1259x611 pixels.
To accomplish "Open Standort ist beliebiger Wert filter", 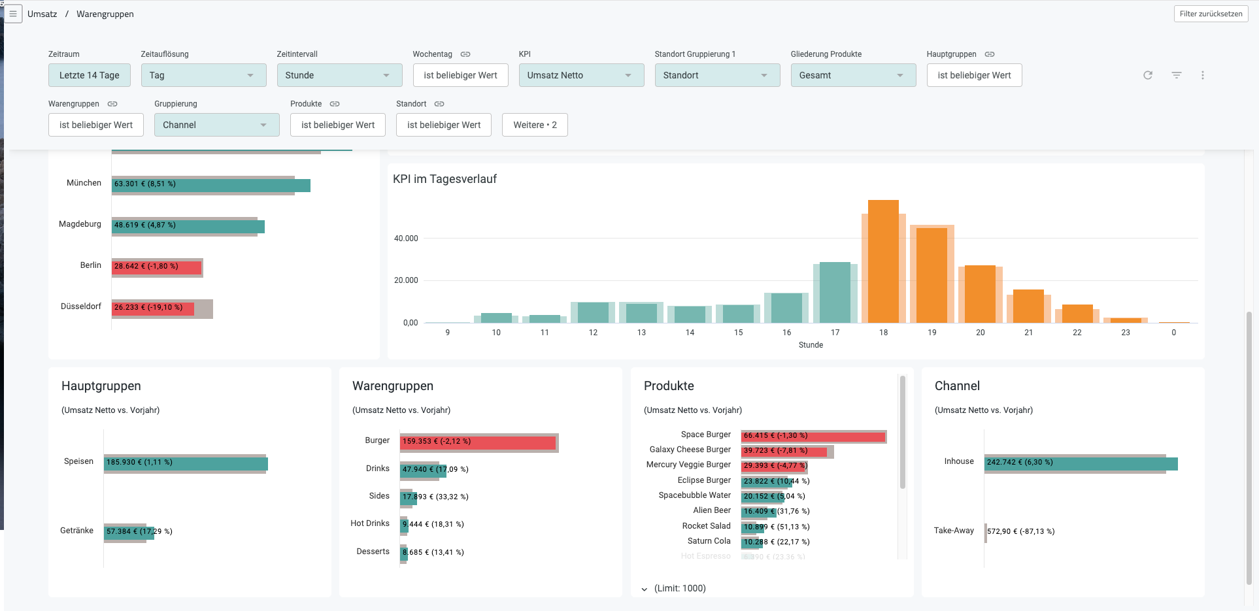I will [444, 125].
